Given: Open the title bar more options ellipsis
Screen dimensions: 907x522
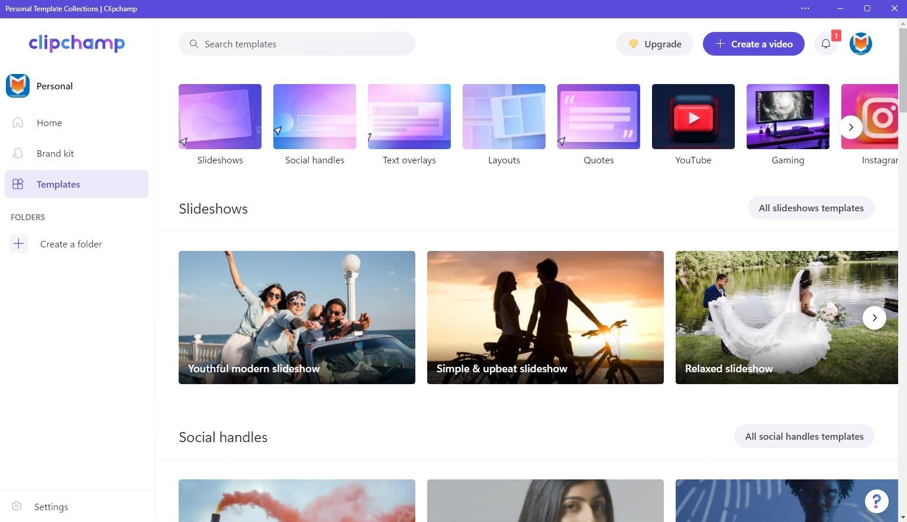Looking at the screenshot, I should click(x=805, y=8).
